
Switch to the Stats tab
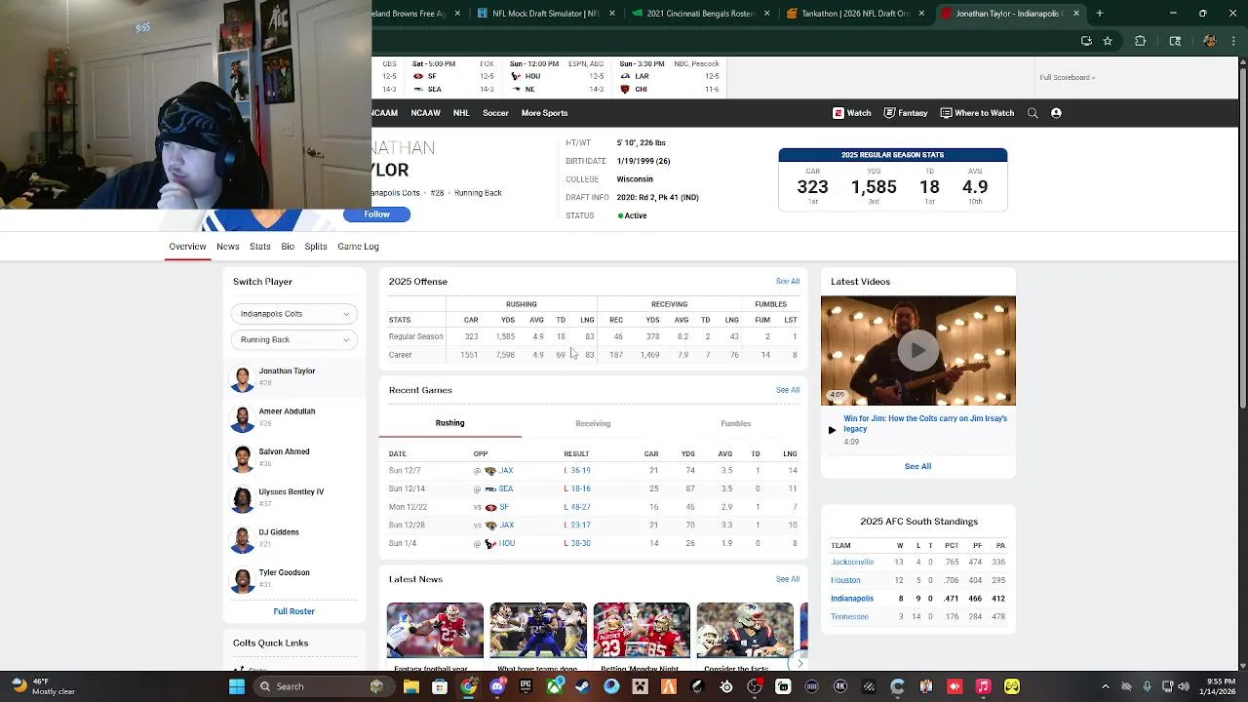pyautogui.click(x=260, y=247)
